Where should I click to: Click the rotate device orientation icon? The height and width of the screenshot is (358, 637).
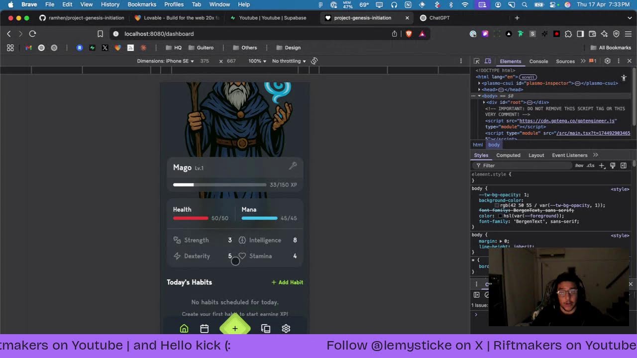click(314, 61)
